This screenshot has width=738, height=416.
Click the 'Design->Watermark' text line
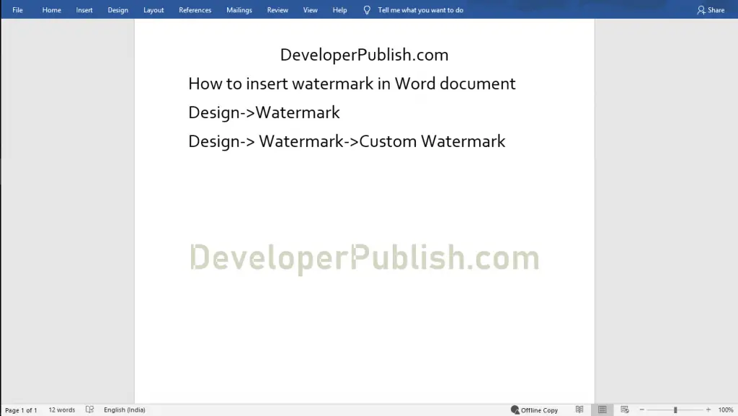(264, 112)
